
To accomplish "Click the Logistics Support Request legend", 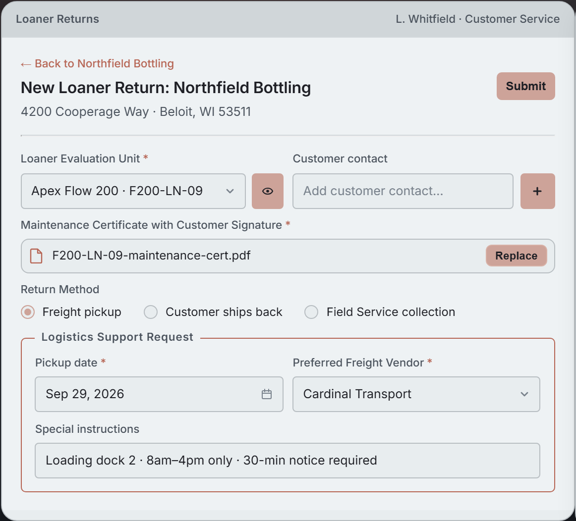I will coord(117,337).
